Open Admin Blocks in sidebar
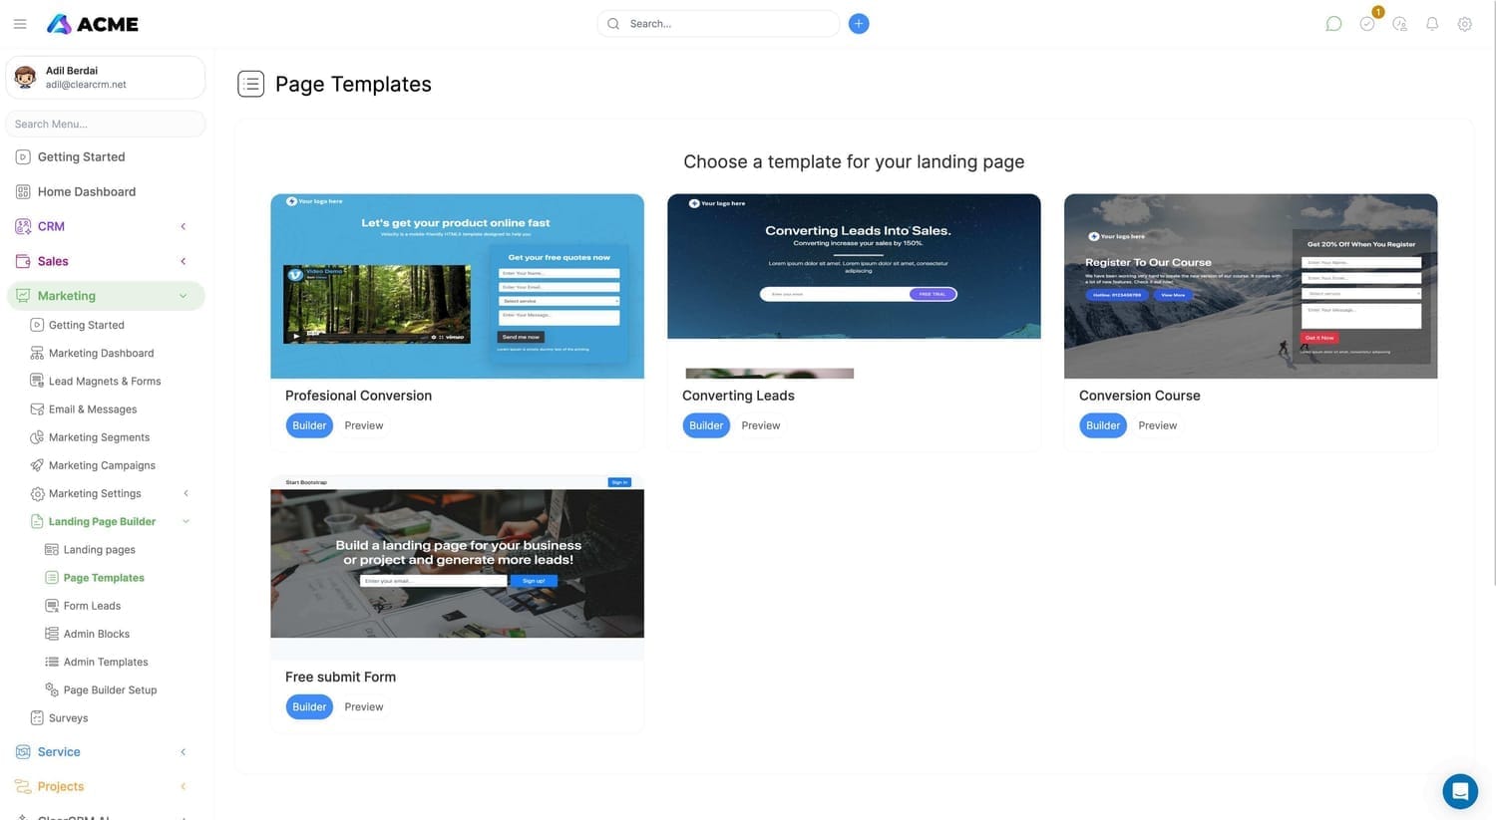 [97, 634]
